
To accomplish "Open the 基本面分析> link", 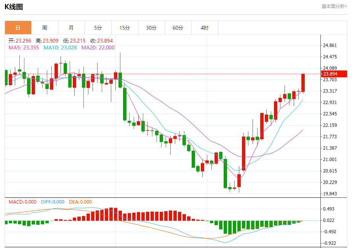I will 334,6.
